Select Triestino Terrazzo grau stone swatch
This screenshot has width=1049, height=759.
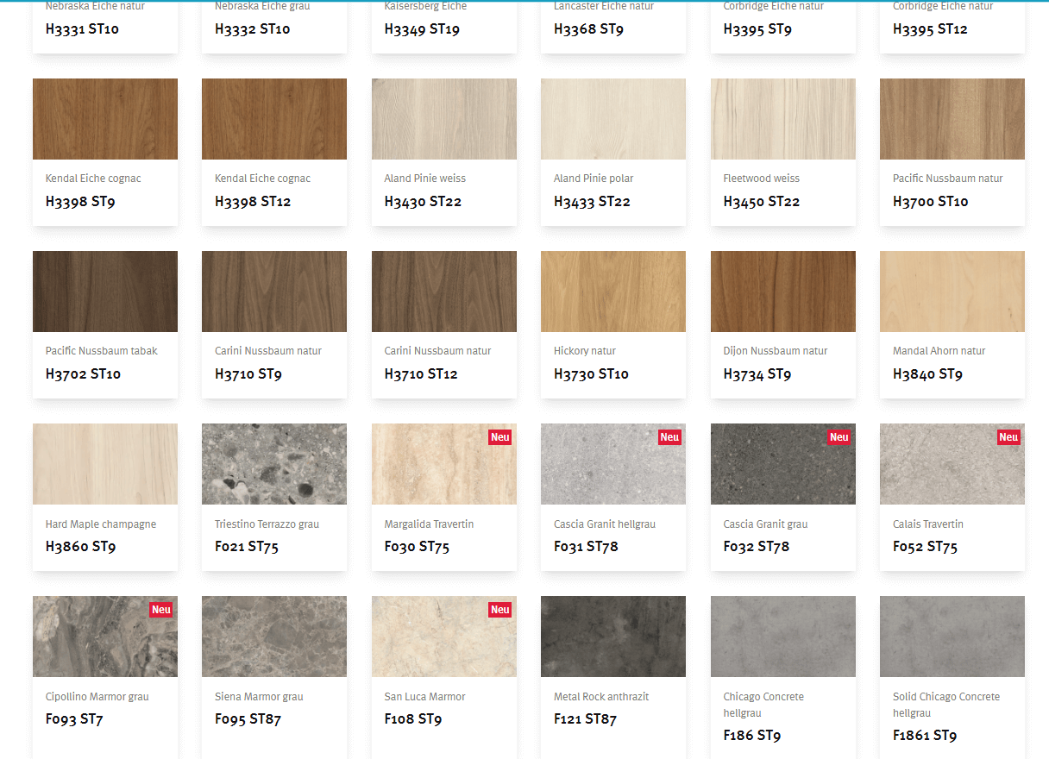[x=274, y=464]
